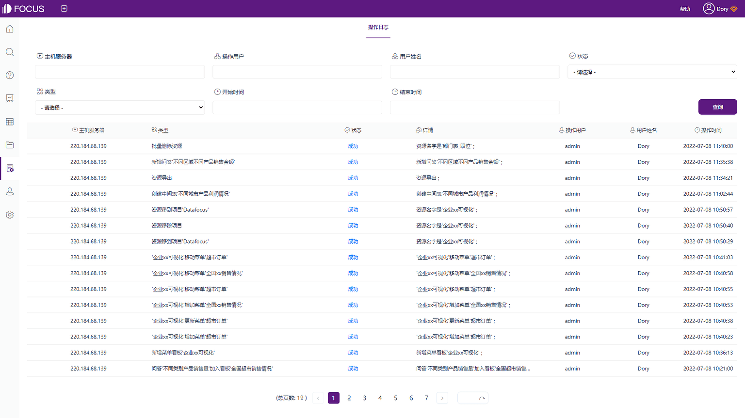
Task: Go to page 3
Action: [365, 398]
